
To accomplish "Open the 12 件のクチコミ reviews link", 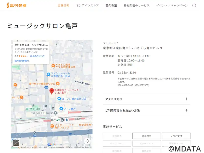I will click(37, 56).
